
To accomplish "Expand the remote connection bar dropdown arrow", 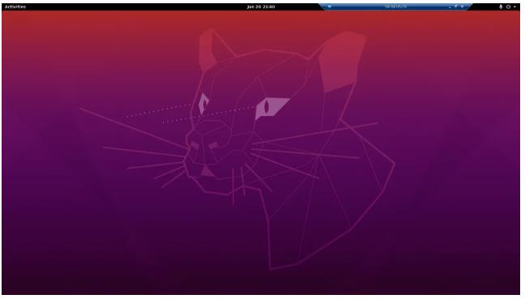I will (x=330, y=6).
